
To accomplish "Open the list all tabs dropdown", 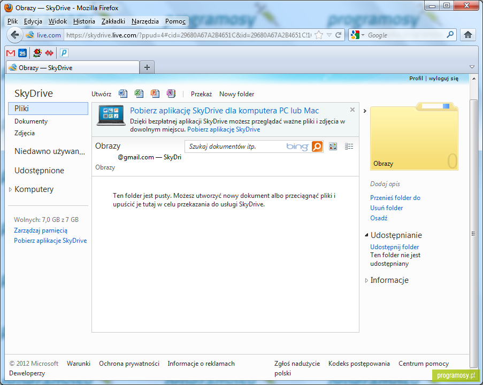I will (x=472, y=67).
